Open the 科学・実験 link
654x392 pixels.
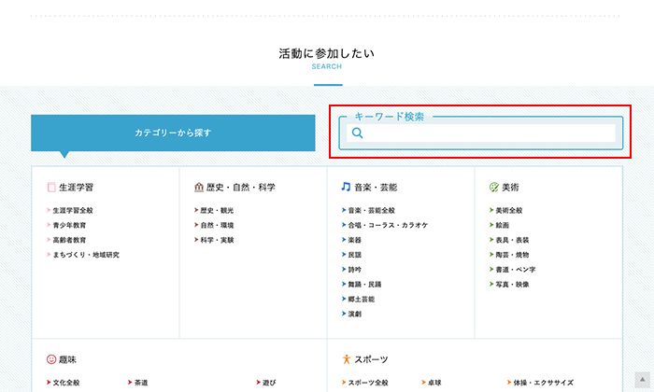[x=217, y=240]
